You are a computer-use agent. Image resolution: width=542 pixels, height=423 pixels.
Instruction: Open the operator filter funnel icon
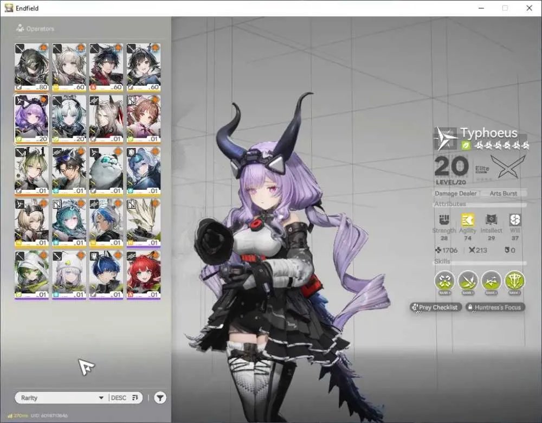pyautogui.click(x=160, y=398)
